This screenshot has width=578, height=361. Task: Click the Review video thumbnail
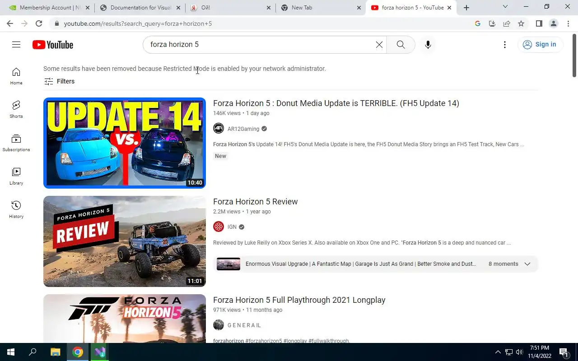pyautogui.click(x=125, y=241)
